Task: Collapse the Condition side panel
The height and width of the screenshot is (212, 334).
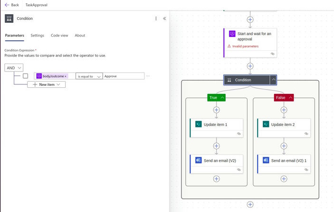Action: tap(164, 18)
